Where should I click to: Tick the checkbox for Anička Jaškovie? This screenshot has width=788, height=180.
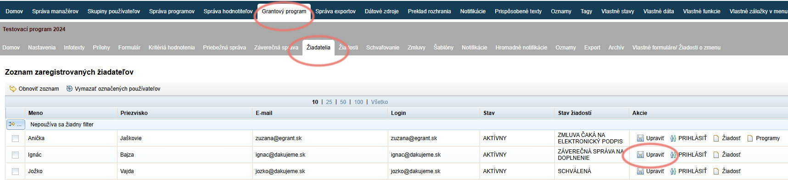[x=15, y=138]
